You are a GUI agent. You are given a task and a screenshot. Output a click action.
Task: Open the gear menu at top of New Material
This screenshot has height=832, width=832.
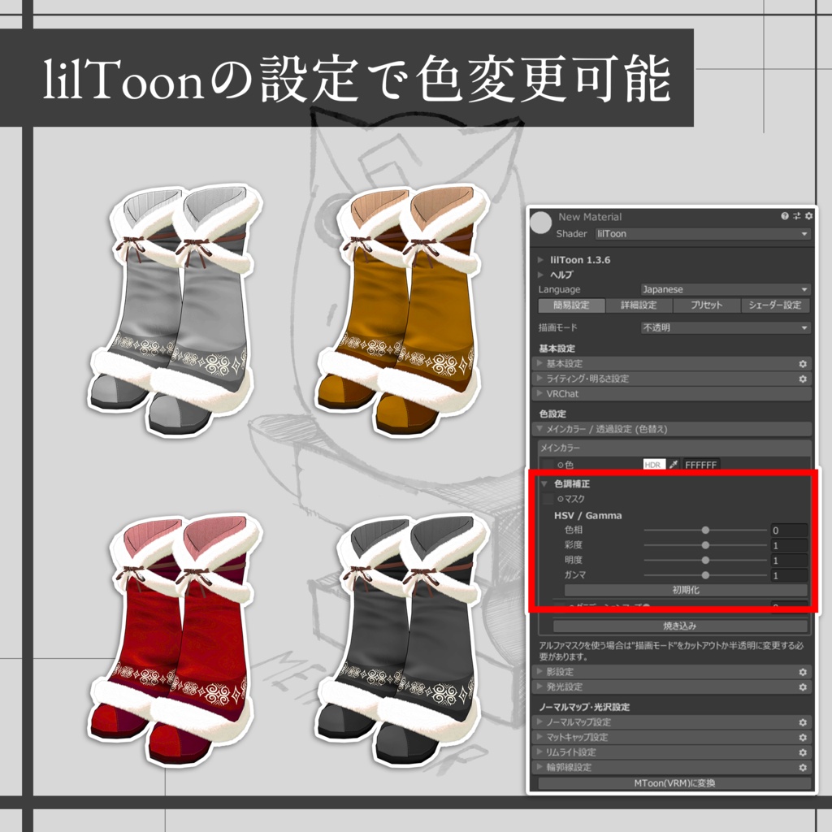tap(808, 216)
